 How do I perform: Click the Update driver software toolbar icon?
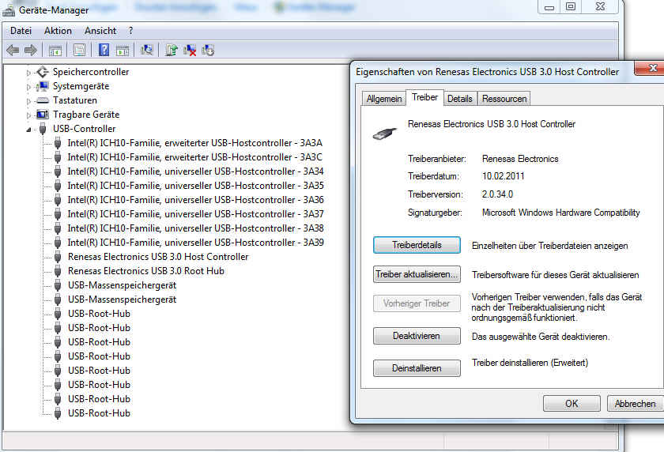click(172, 51)
